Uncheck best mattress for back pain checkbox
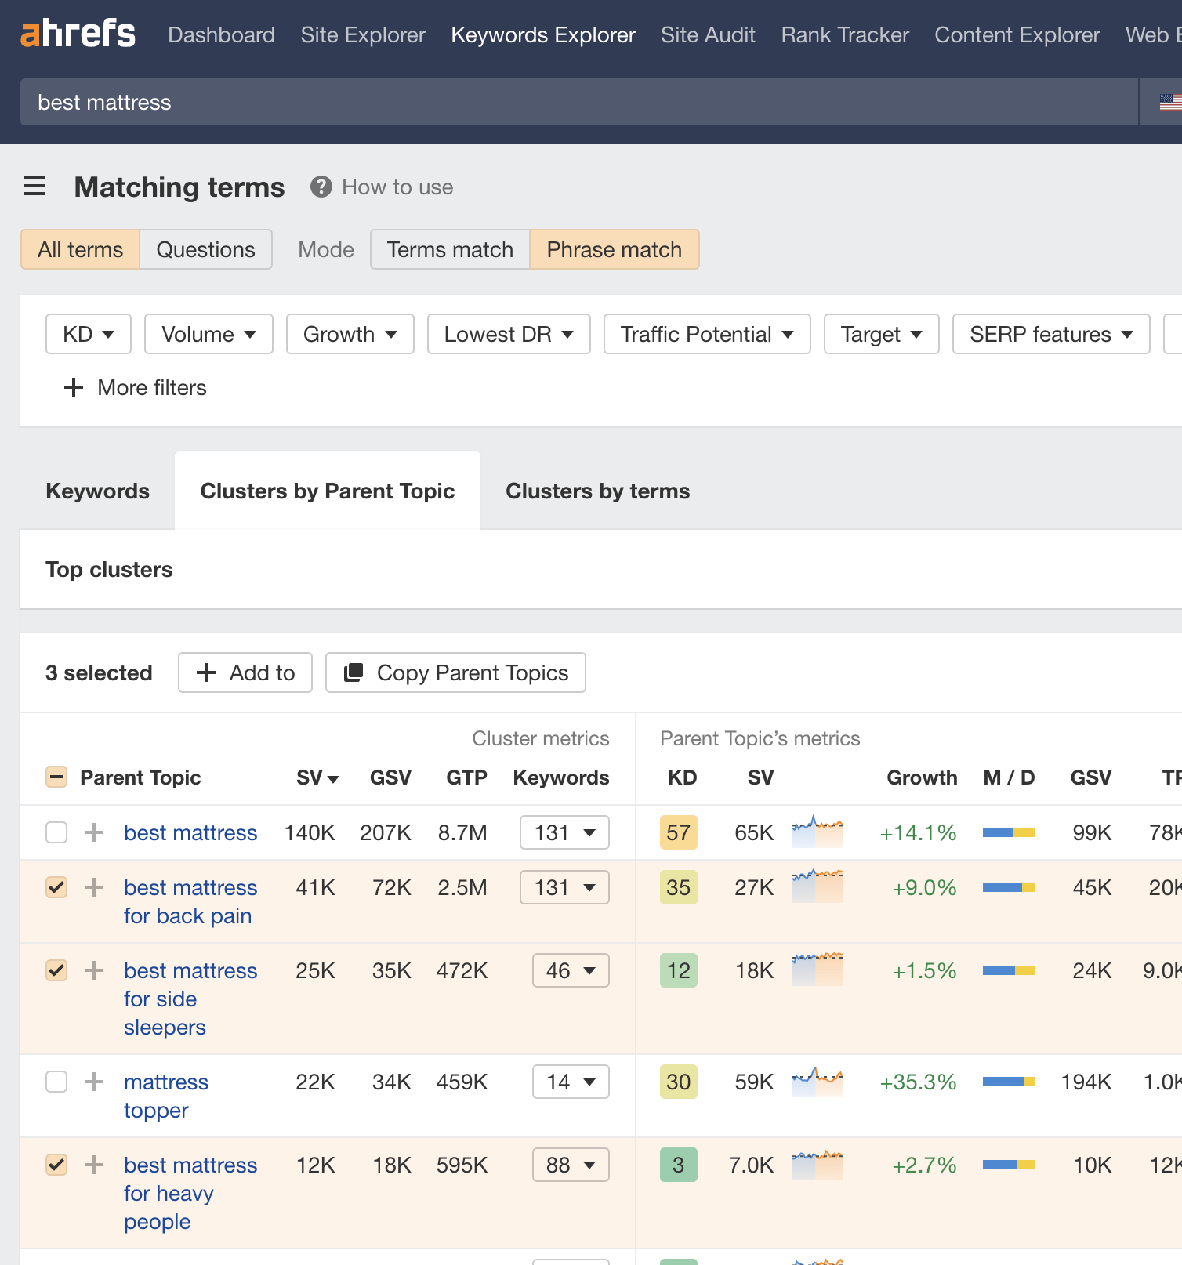 tap(56, 887)
